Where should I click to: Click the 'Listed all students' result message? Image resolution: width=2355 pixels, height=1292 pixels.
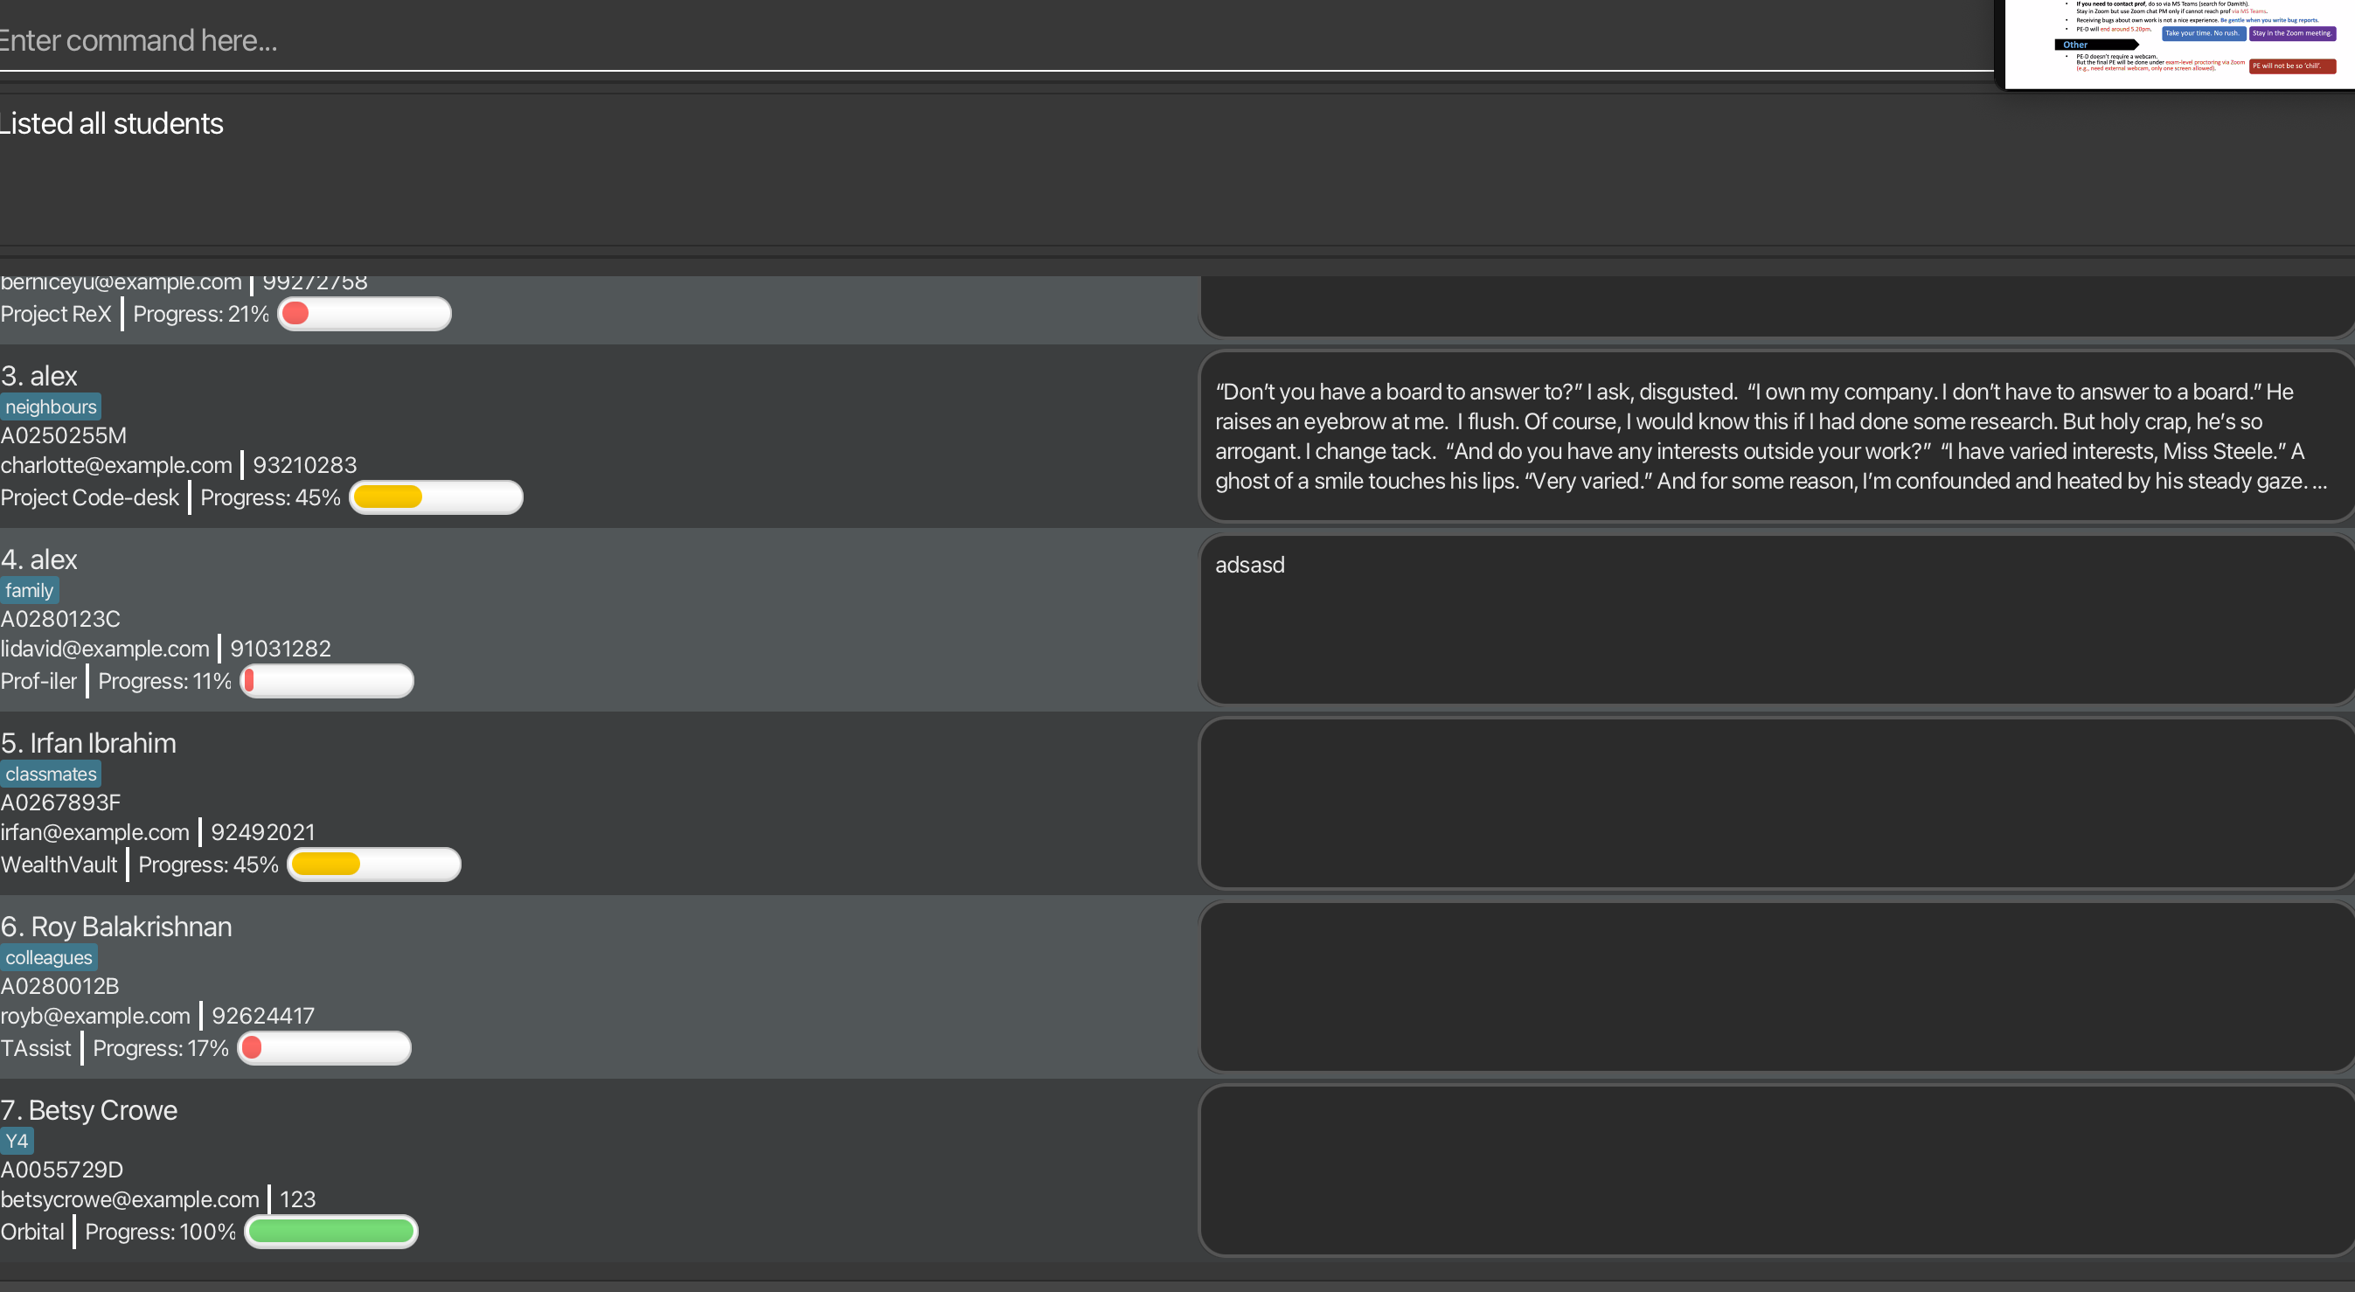[x=111, y=123]
